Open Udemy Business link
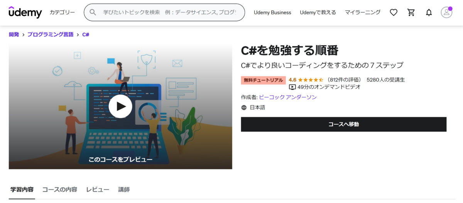This screenshot has height=203, width=463. 272,12
